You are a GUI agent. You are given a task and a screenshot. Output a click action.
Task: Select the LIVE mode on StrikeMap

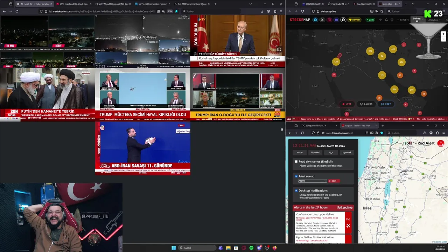pyautogui.click(x=346, y=104)
